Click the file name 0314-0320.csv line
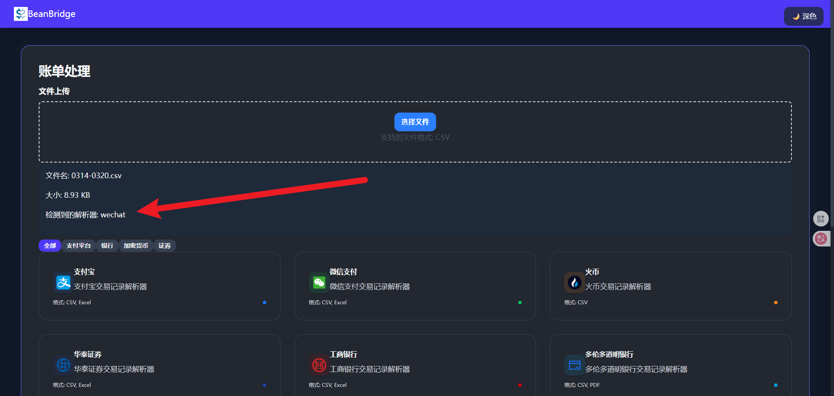Viewport: 834px width, 396px height. click(83, 176)
